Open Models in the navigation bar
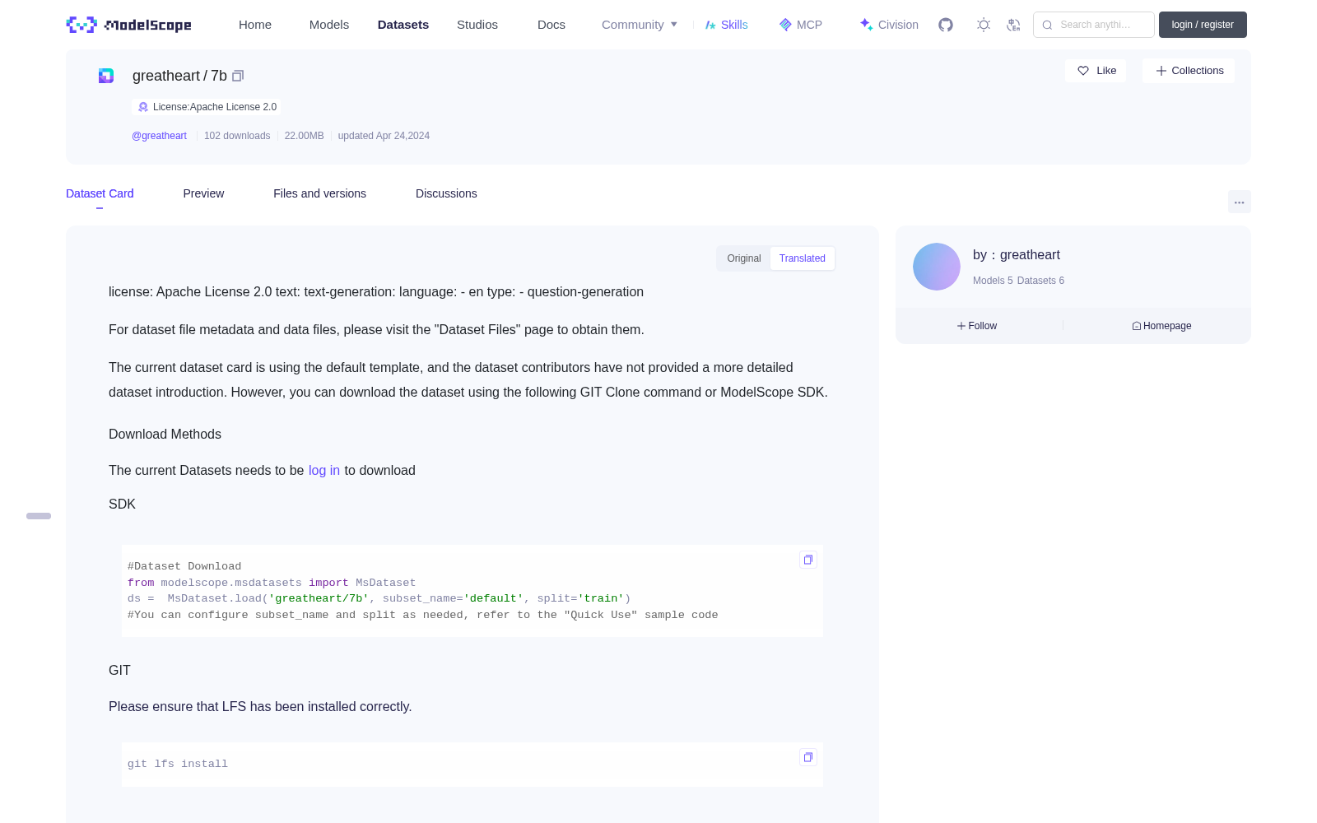 click(x=329, y=25)
